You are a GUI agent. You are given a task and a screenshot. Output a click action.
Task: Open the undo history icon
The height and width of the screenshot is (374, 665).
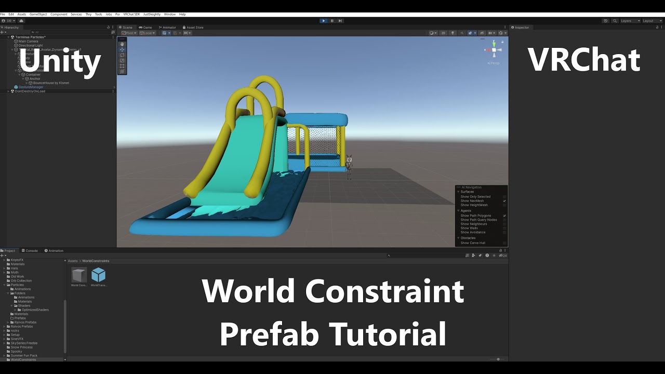tap(605, 21)
